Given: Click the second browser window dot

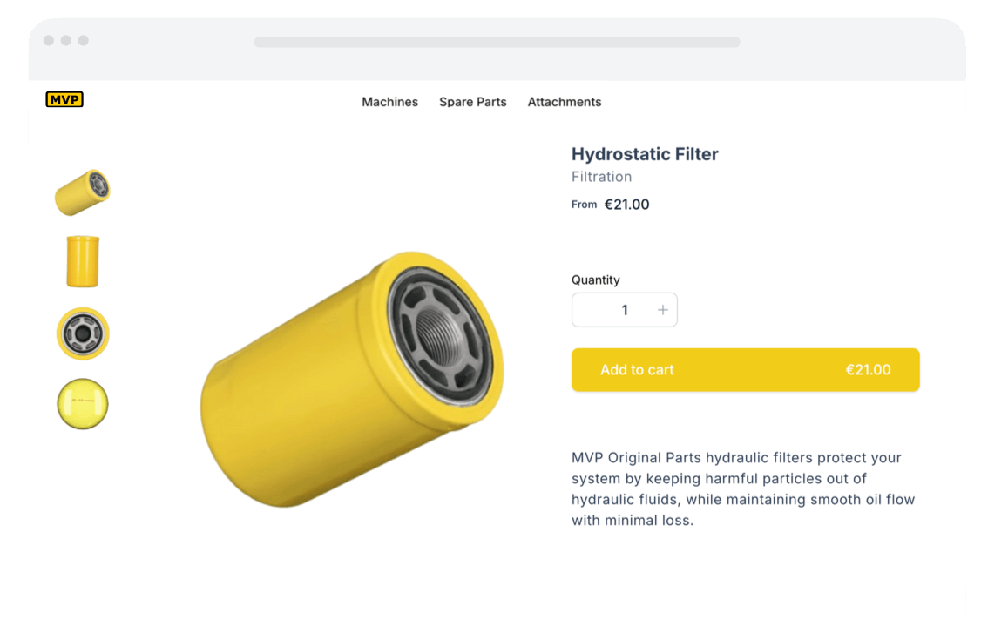Looking at the screenshot, I should click(x=65, y=41).
